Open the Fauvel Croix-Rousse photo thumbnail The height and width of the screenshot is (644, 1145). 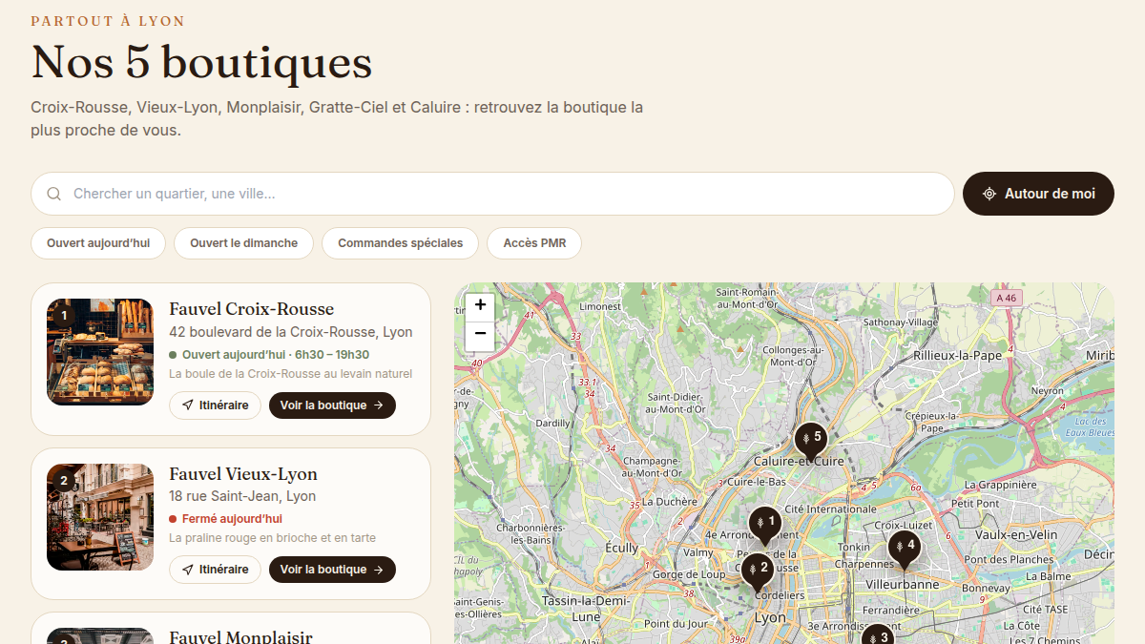tap(100, 352)
